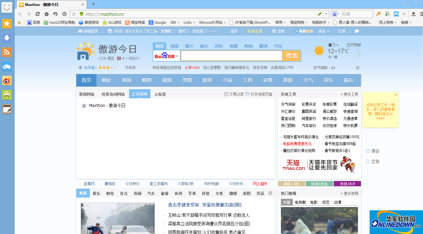Open a new tab with plus button
Screen dimensions: 423x234
pyautogui.click(x=93, y=4)
